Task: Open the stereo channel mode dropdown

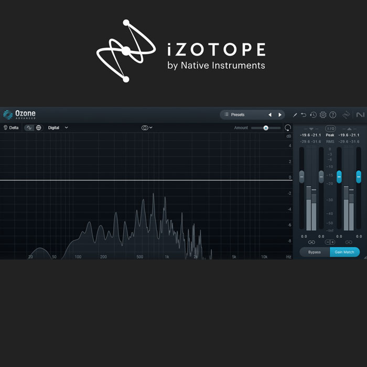Action: point(147,128)
